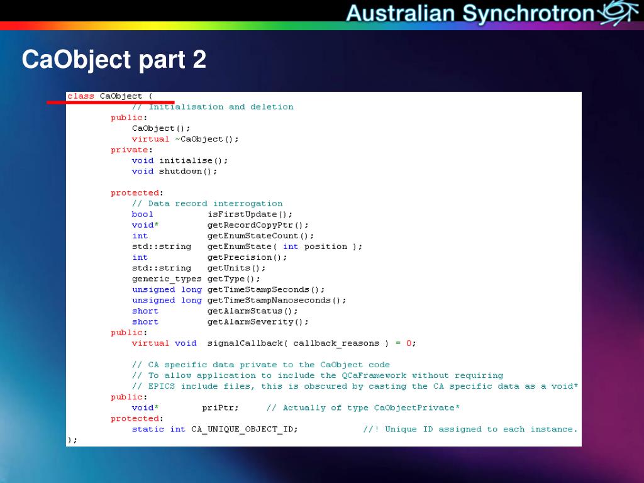Click the "getPrecision();" method
The height and width of the screenshot is (483, 644).
(247, 257)
